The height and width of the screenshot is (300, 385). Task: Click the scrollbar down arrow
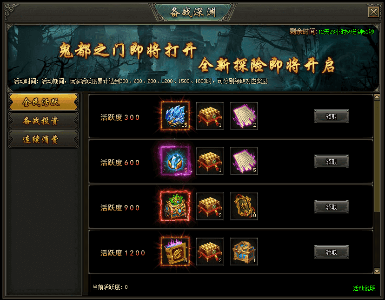[377, 271]
